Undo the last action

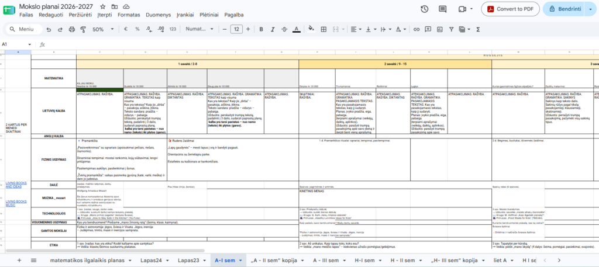tap(49, 29)
